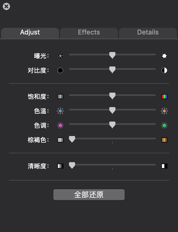Screen dimensions: 178x232
Task: Click the warm temperature sun icon
Action: tap(164, 111)
